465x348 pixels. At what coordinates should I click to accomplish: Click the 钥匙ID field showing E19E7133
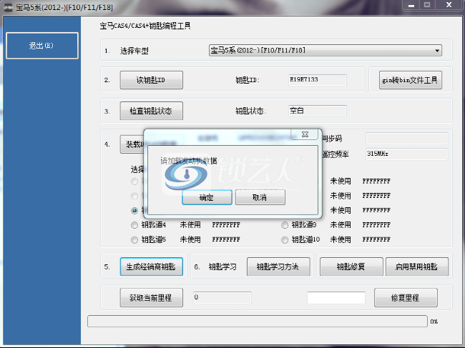pyautogui.click(x=318, y=80)
